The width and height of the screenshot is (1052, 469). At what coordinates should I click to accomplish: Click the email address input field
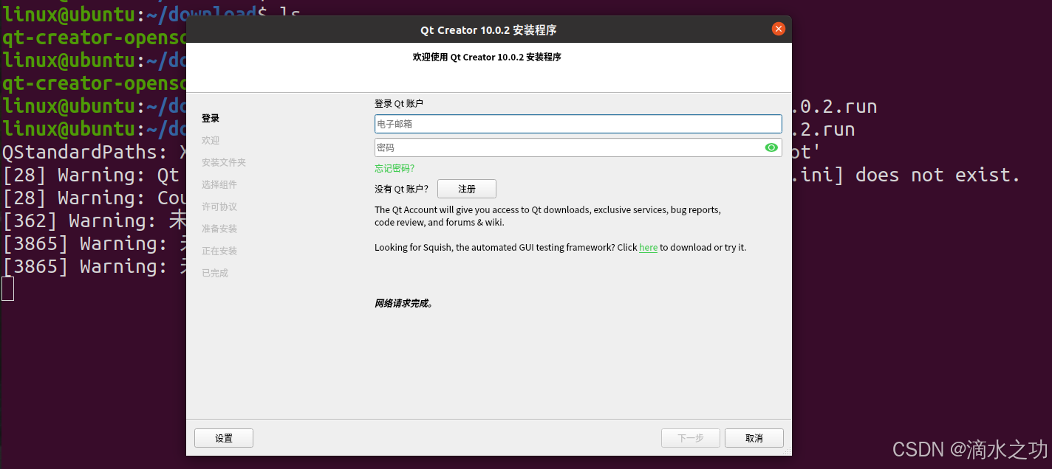tap(578, 124)
